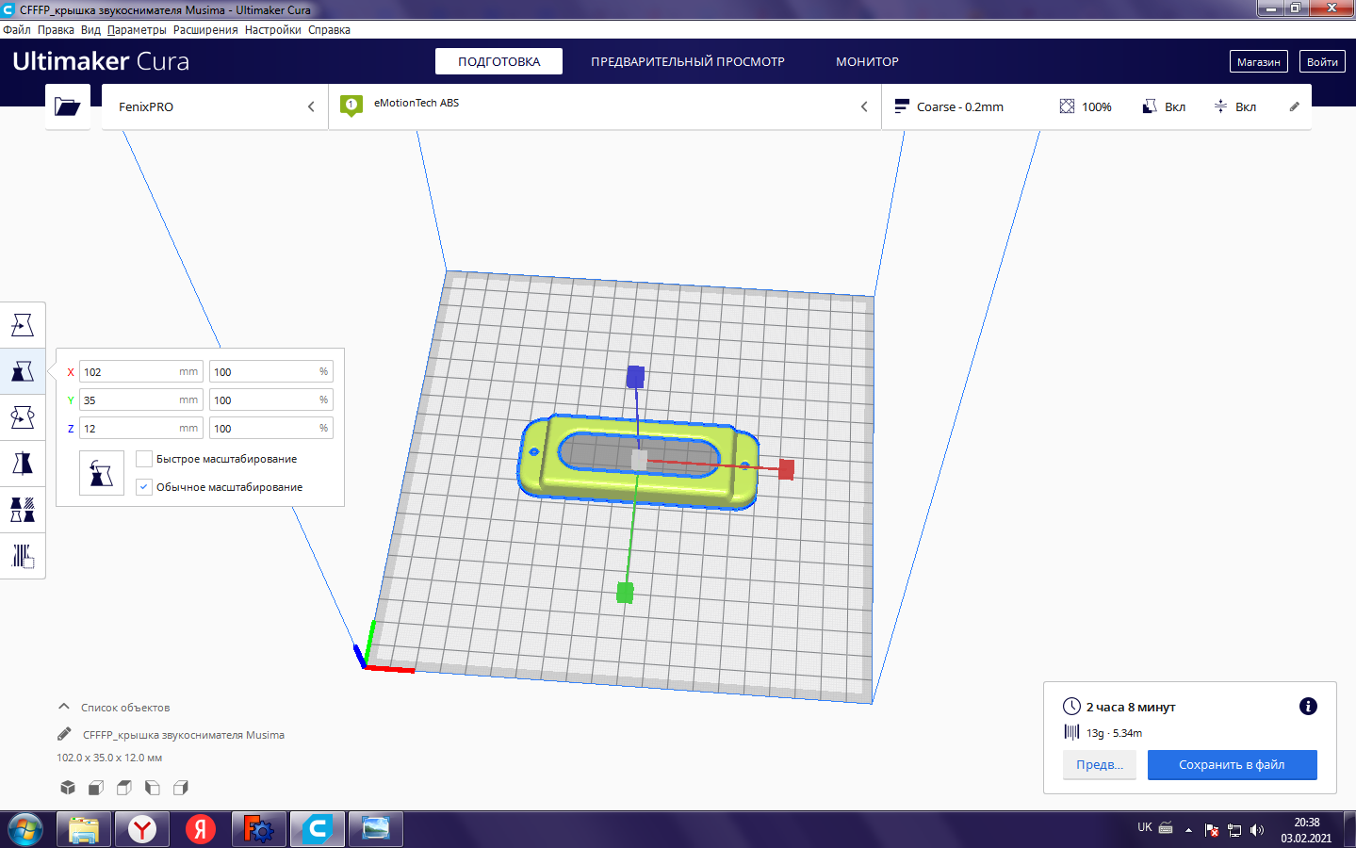The width and height of the screenshot is (1356, 848).
Task: Click the green Y-axis scale handle
Action: pyautogui.click(x=625, y=593)
